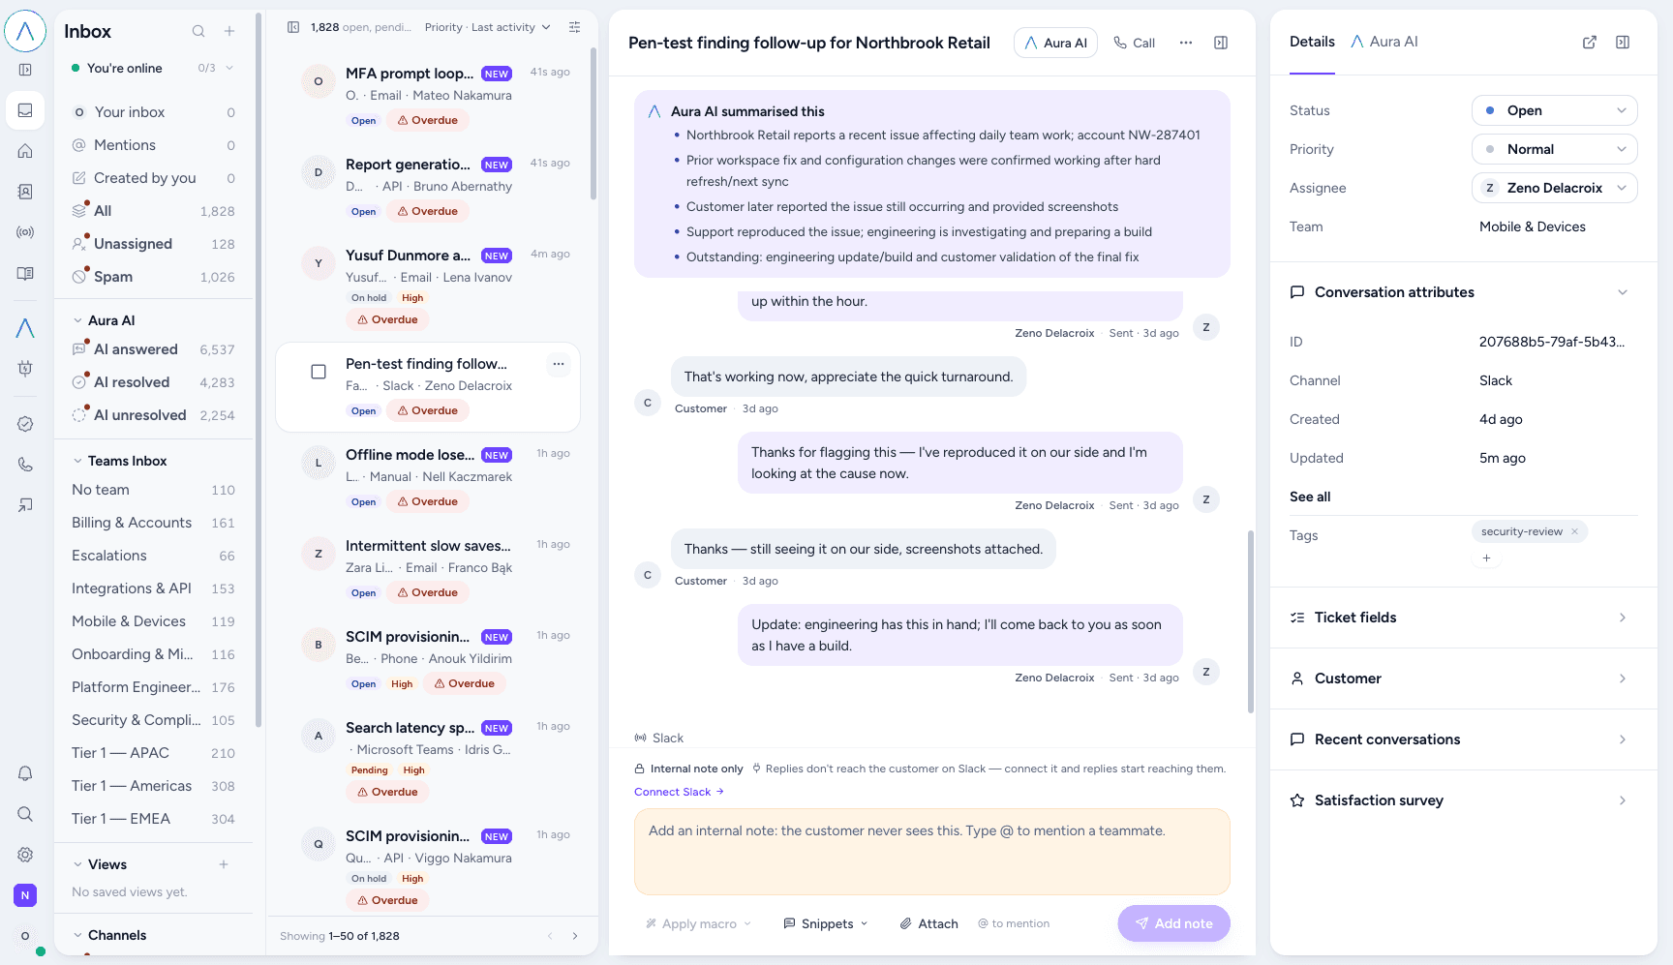Click See all attributes link

tap(1310, 497)
